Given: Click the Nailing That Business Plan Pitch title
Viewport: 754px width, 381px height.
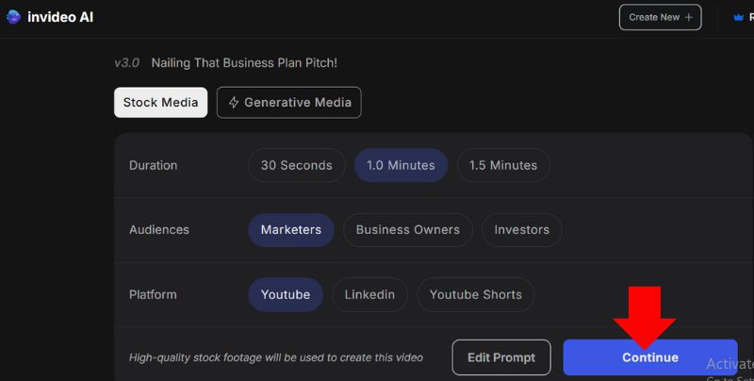Looking at the screenshot, I should [244, 63].
